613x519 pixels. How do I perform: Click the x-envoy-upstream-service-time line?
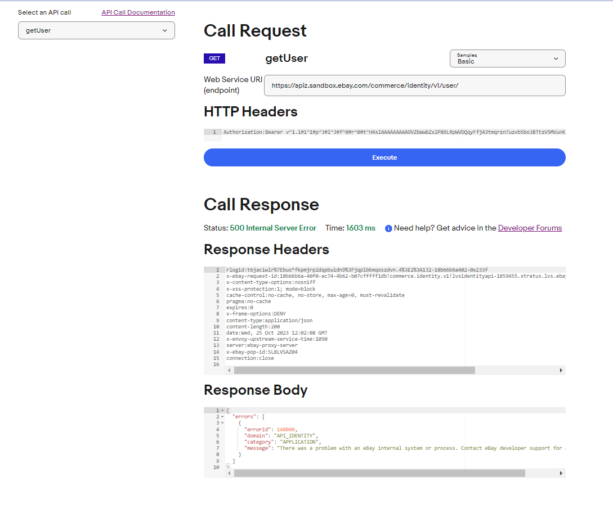pos(277,340)
